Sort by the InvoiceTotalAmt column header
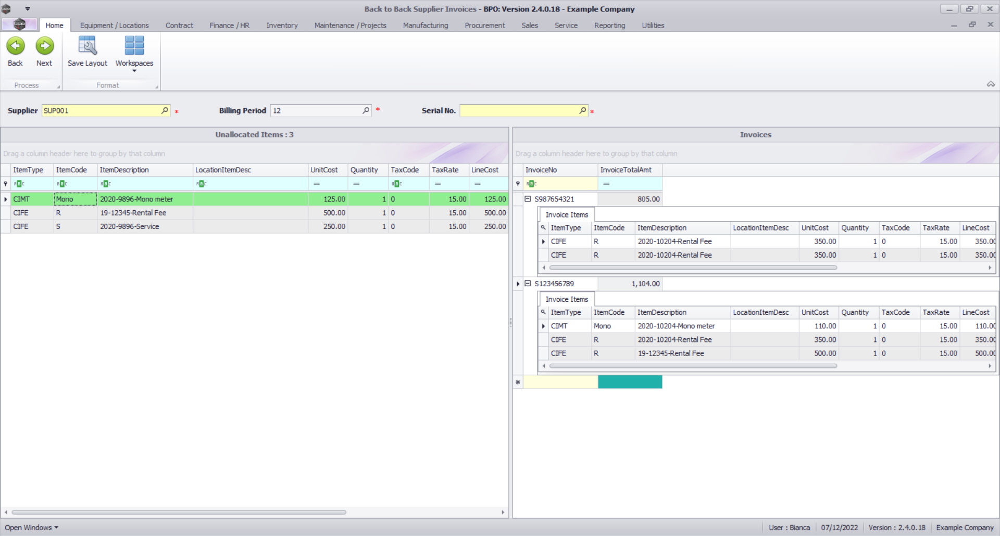The image size is (1000, 536). click(626, 170)
